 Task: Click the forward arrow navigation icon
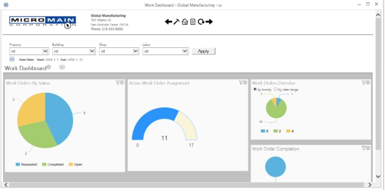coord(209,22)
